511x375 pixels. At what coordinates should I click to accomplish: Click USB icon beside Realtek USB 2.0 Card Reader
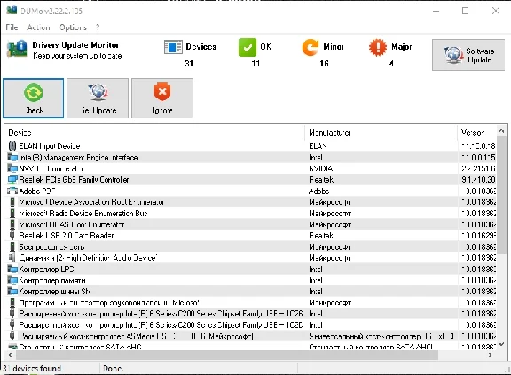pyautogui.click(x=12, y=235)
